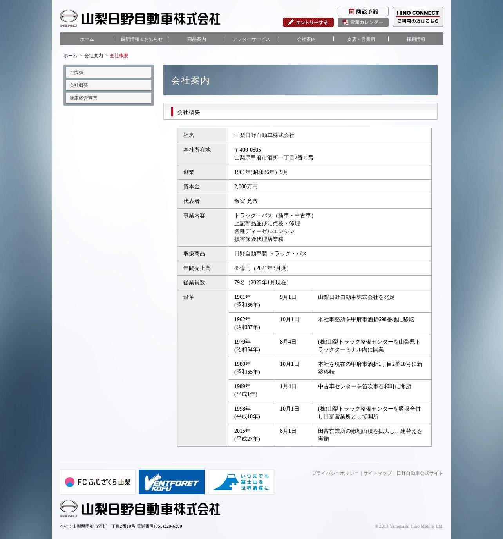Click the 2,000万円 capital value
The image size is (503, 539).
click(x=246, y=186)
